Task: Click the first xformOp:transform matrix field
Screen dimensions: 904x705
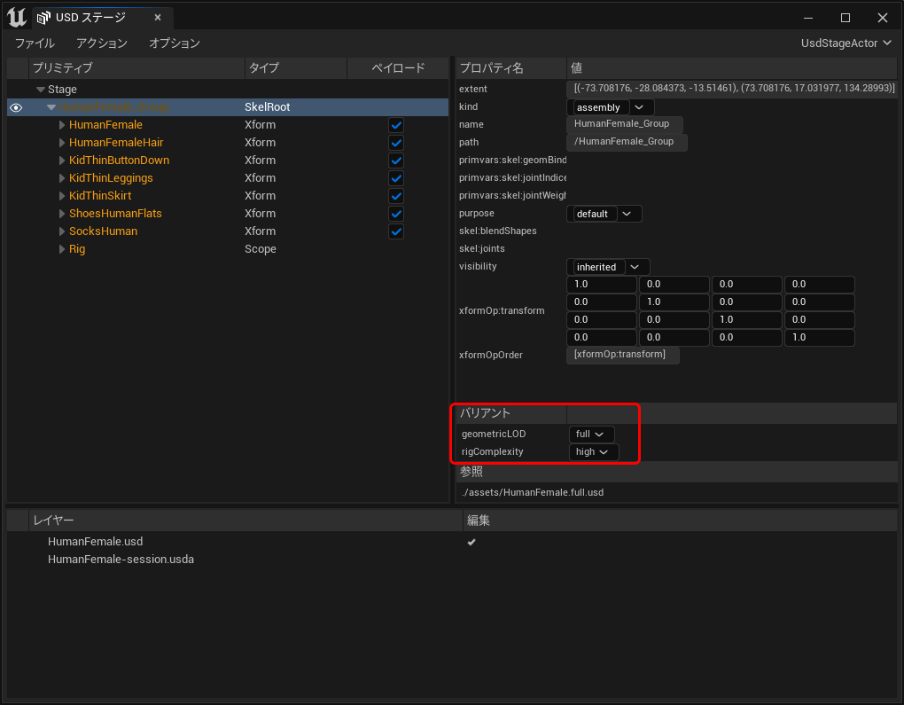Action: pos(602,285)
